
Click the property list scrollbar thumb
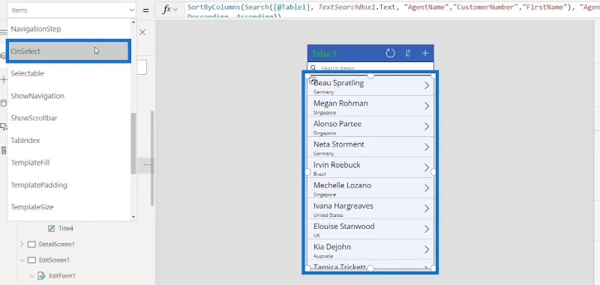coord(133,144)
